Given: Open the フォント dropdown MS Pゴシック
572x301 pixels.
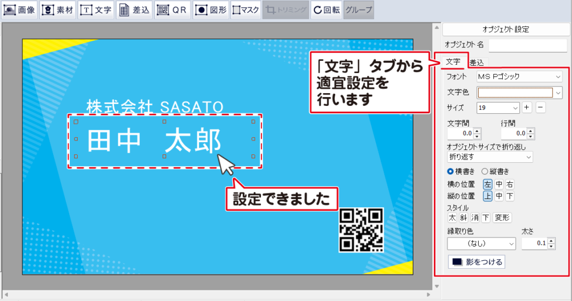Looking at the screenshot, I should pyautogui.click(x=519, y=76).
